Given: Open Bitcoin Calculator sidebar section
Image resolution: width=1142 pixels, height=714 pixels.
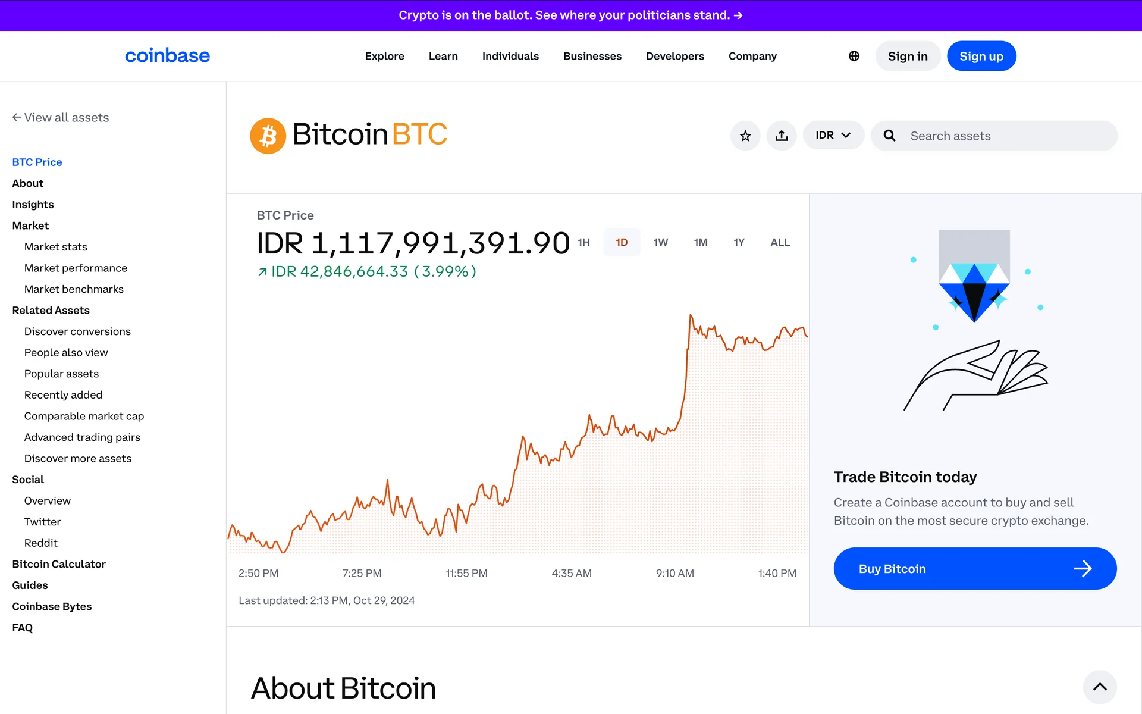Looking at the screenshot, I should pos(59,564).
